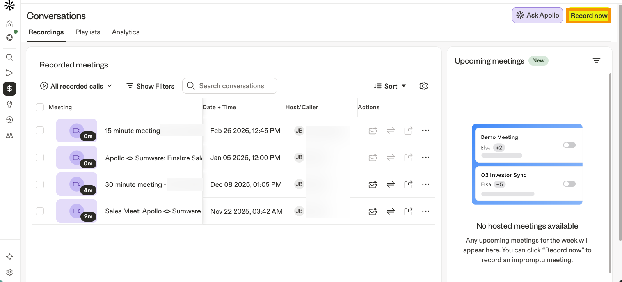Screen dimensions: 622x282
Task: Check the 30 minute meeting row checkbox
Action: click(x=40, y=184)
